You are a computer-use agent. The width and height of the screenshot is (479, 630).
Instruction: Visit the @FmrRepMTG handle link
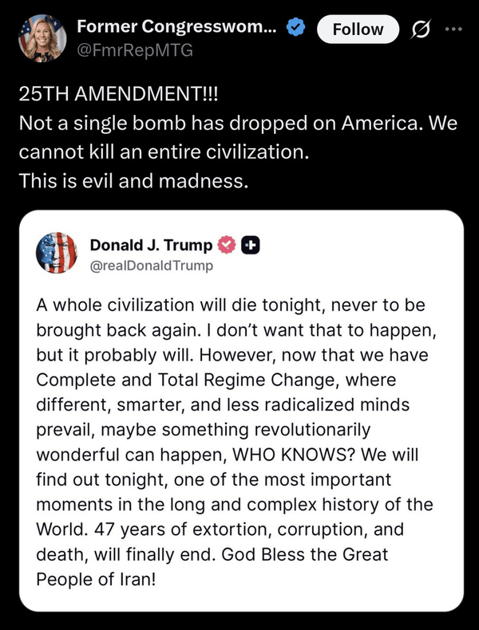pyautogui.click(x=135, y=50)
